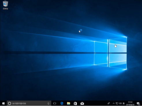The image size is (142, 107).
Task: Open the Mail app from taskbar
Action: (x=82, y=104)
